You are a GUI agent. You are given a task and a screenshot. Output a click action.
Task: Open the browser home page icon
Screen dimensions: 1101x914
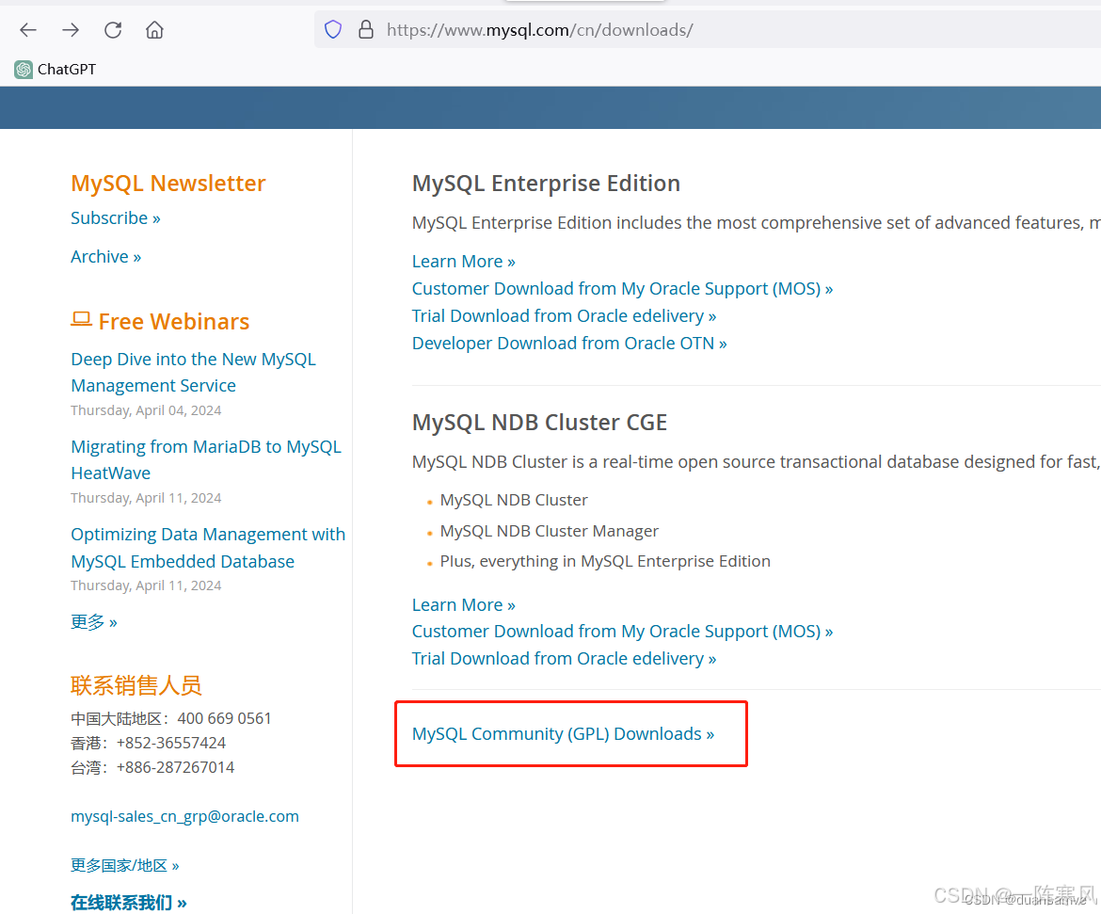tap(154, 29)
